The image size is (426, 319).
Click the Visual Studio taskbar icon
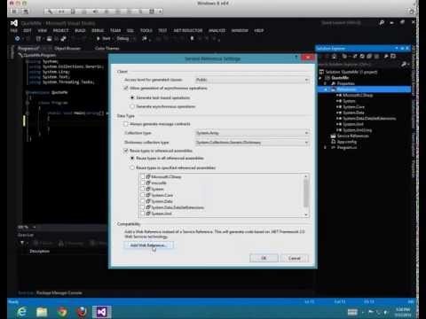(102, 312)
